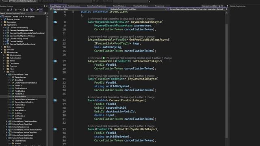
Task: Select Calorate.Benchmarking project
Action: (19, 28)
